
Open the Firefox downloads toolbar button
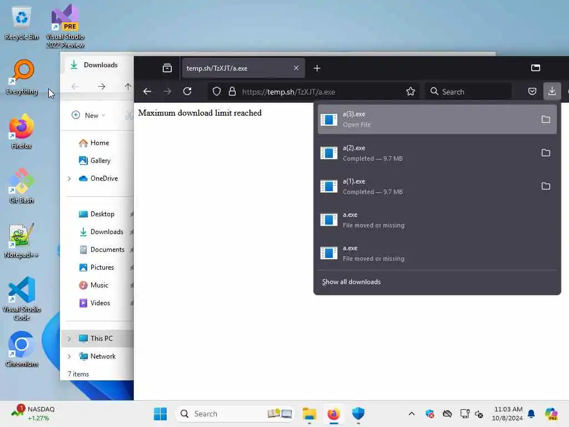coord(552,91)
